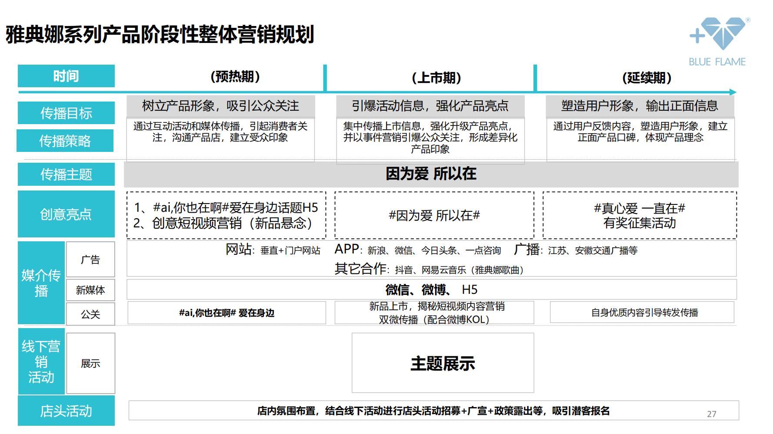Image resolution: width=773 pixels, height=434 pixels.
Task: Click the 传播目标 label block
Action: tap(66, 112)
